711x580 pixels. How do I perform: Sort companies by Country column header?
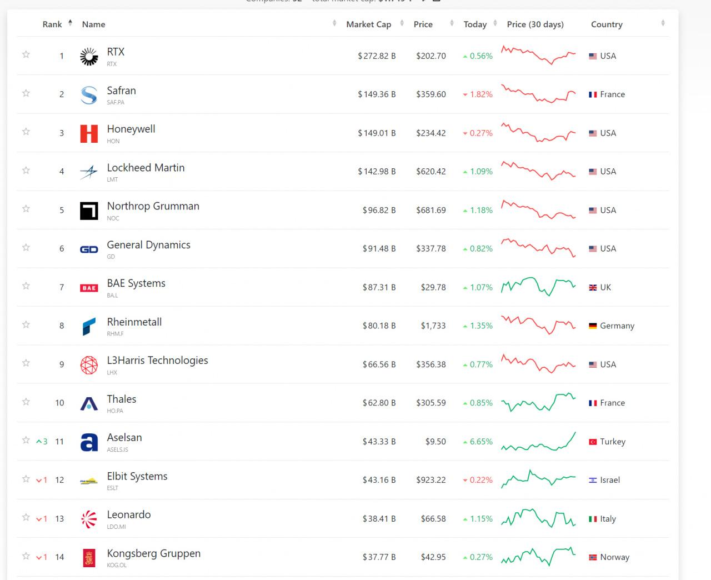pos(607,24)
